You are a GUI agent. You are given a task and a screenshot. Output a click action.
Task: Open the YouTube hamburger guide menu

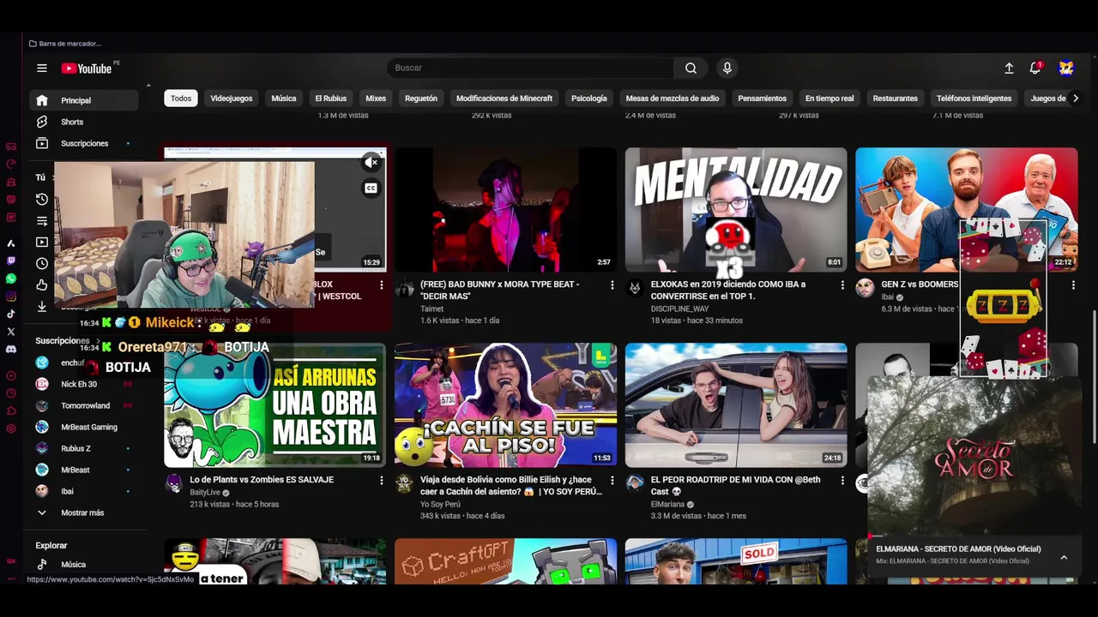point(42,68)
